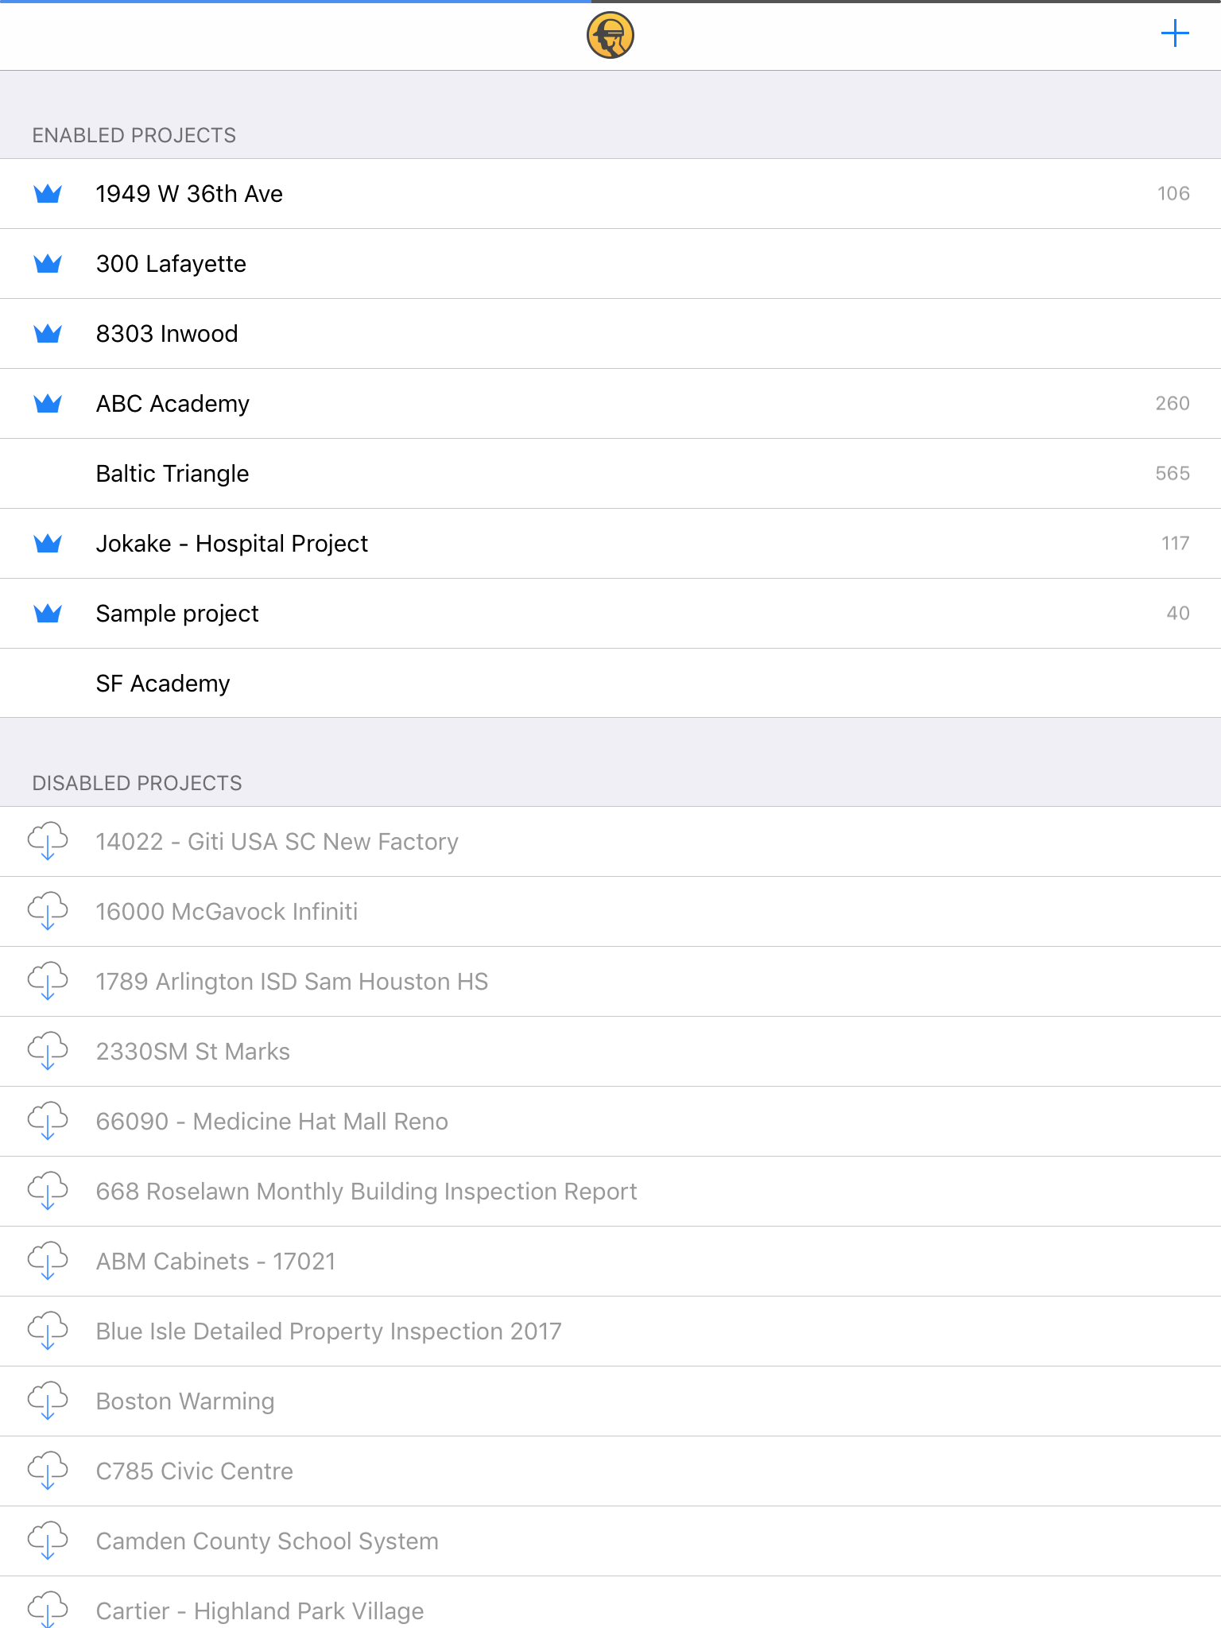This screenshot has height=1628, width=1221.
Task: Tap the 106 count on 1949 W 36th Ave
Action: click(1173, 194)
